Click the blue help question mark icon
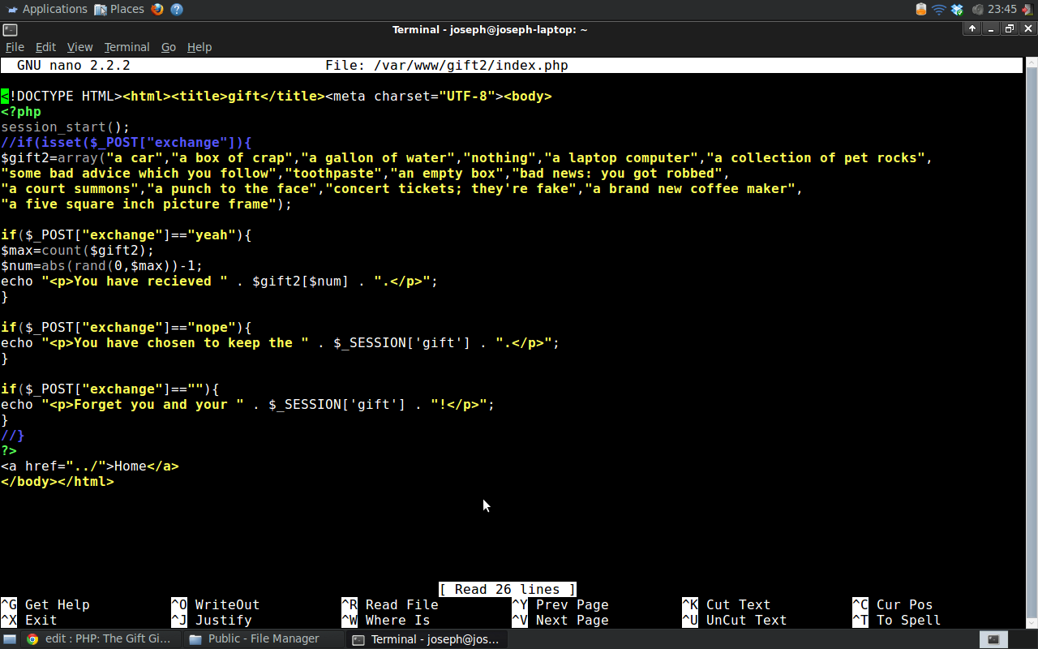Image resolution: width=1038 pixels, height=649 pixels. point(177,9)
